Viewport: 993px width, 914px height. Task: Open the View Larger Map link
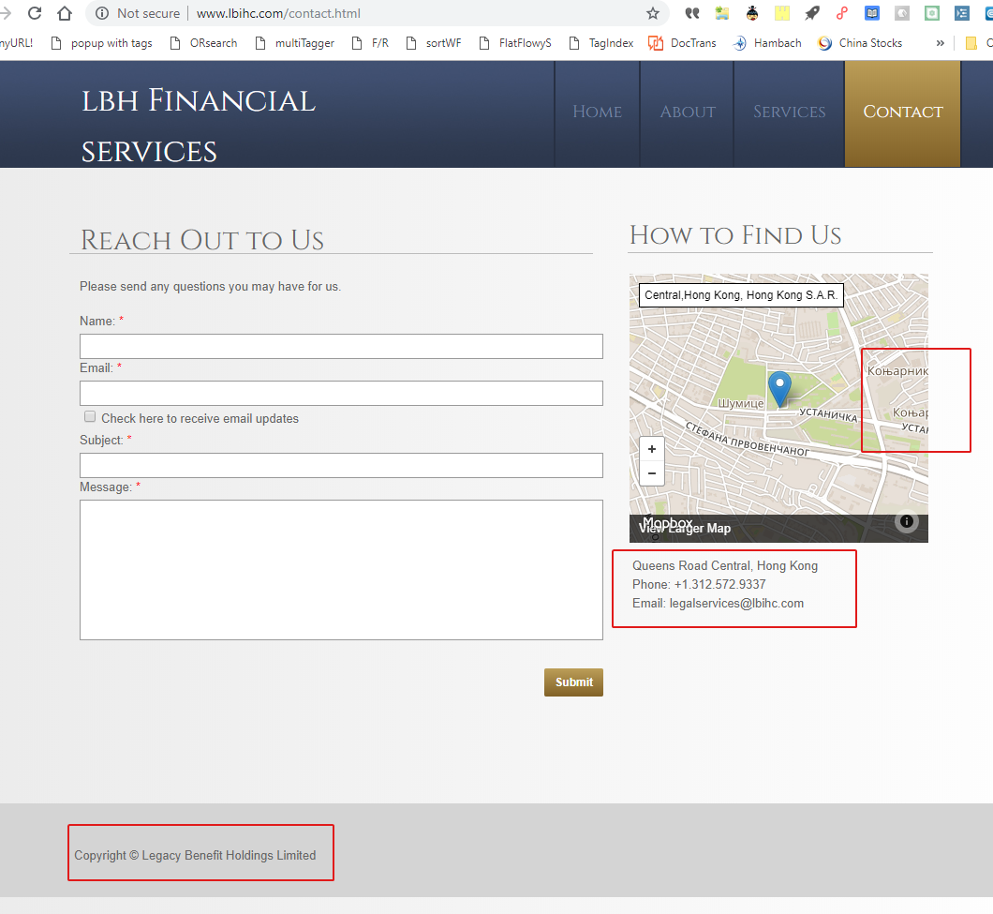(x=685, y=529)
